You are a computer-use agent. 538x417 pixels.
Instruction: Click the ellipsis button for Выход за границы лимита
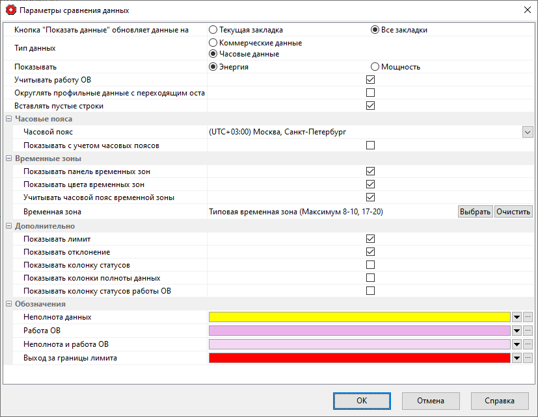tap(528, 357)
